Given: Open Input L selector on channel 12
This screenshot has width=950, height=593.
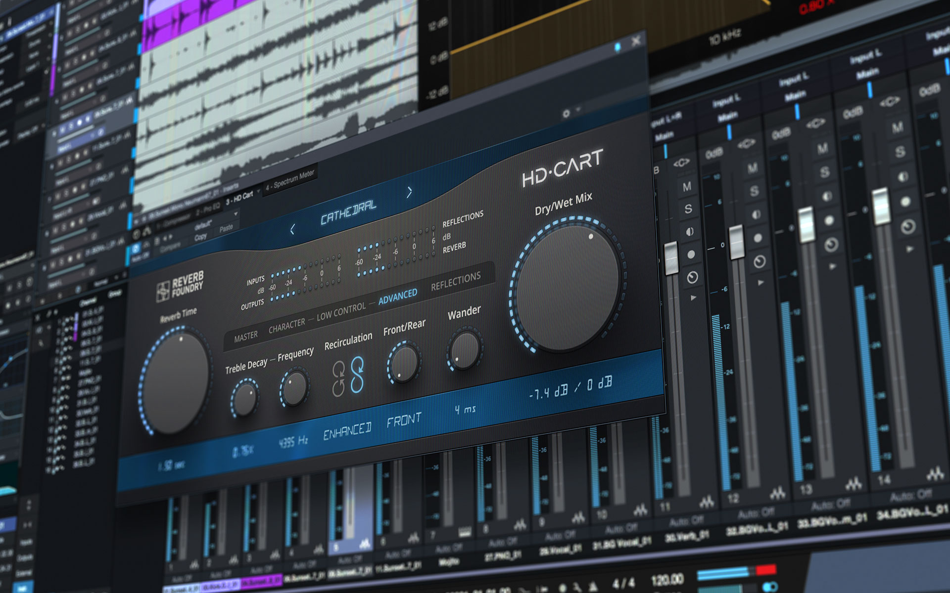Looking at the screenshot, I should [x=726, y=101].
